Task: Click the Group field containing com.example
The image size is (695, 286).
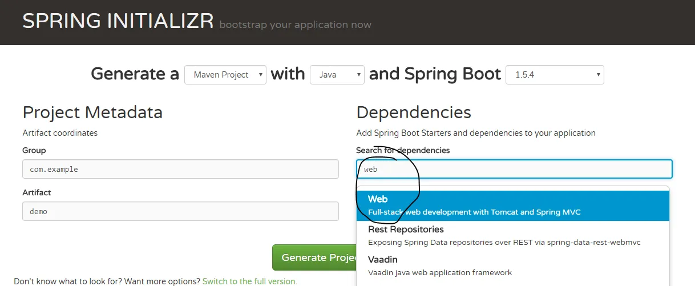Action: point(180,169)
